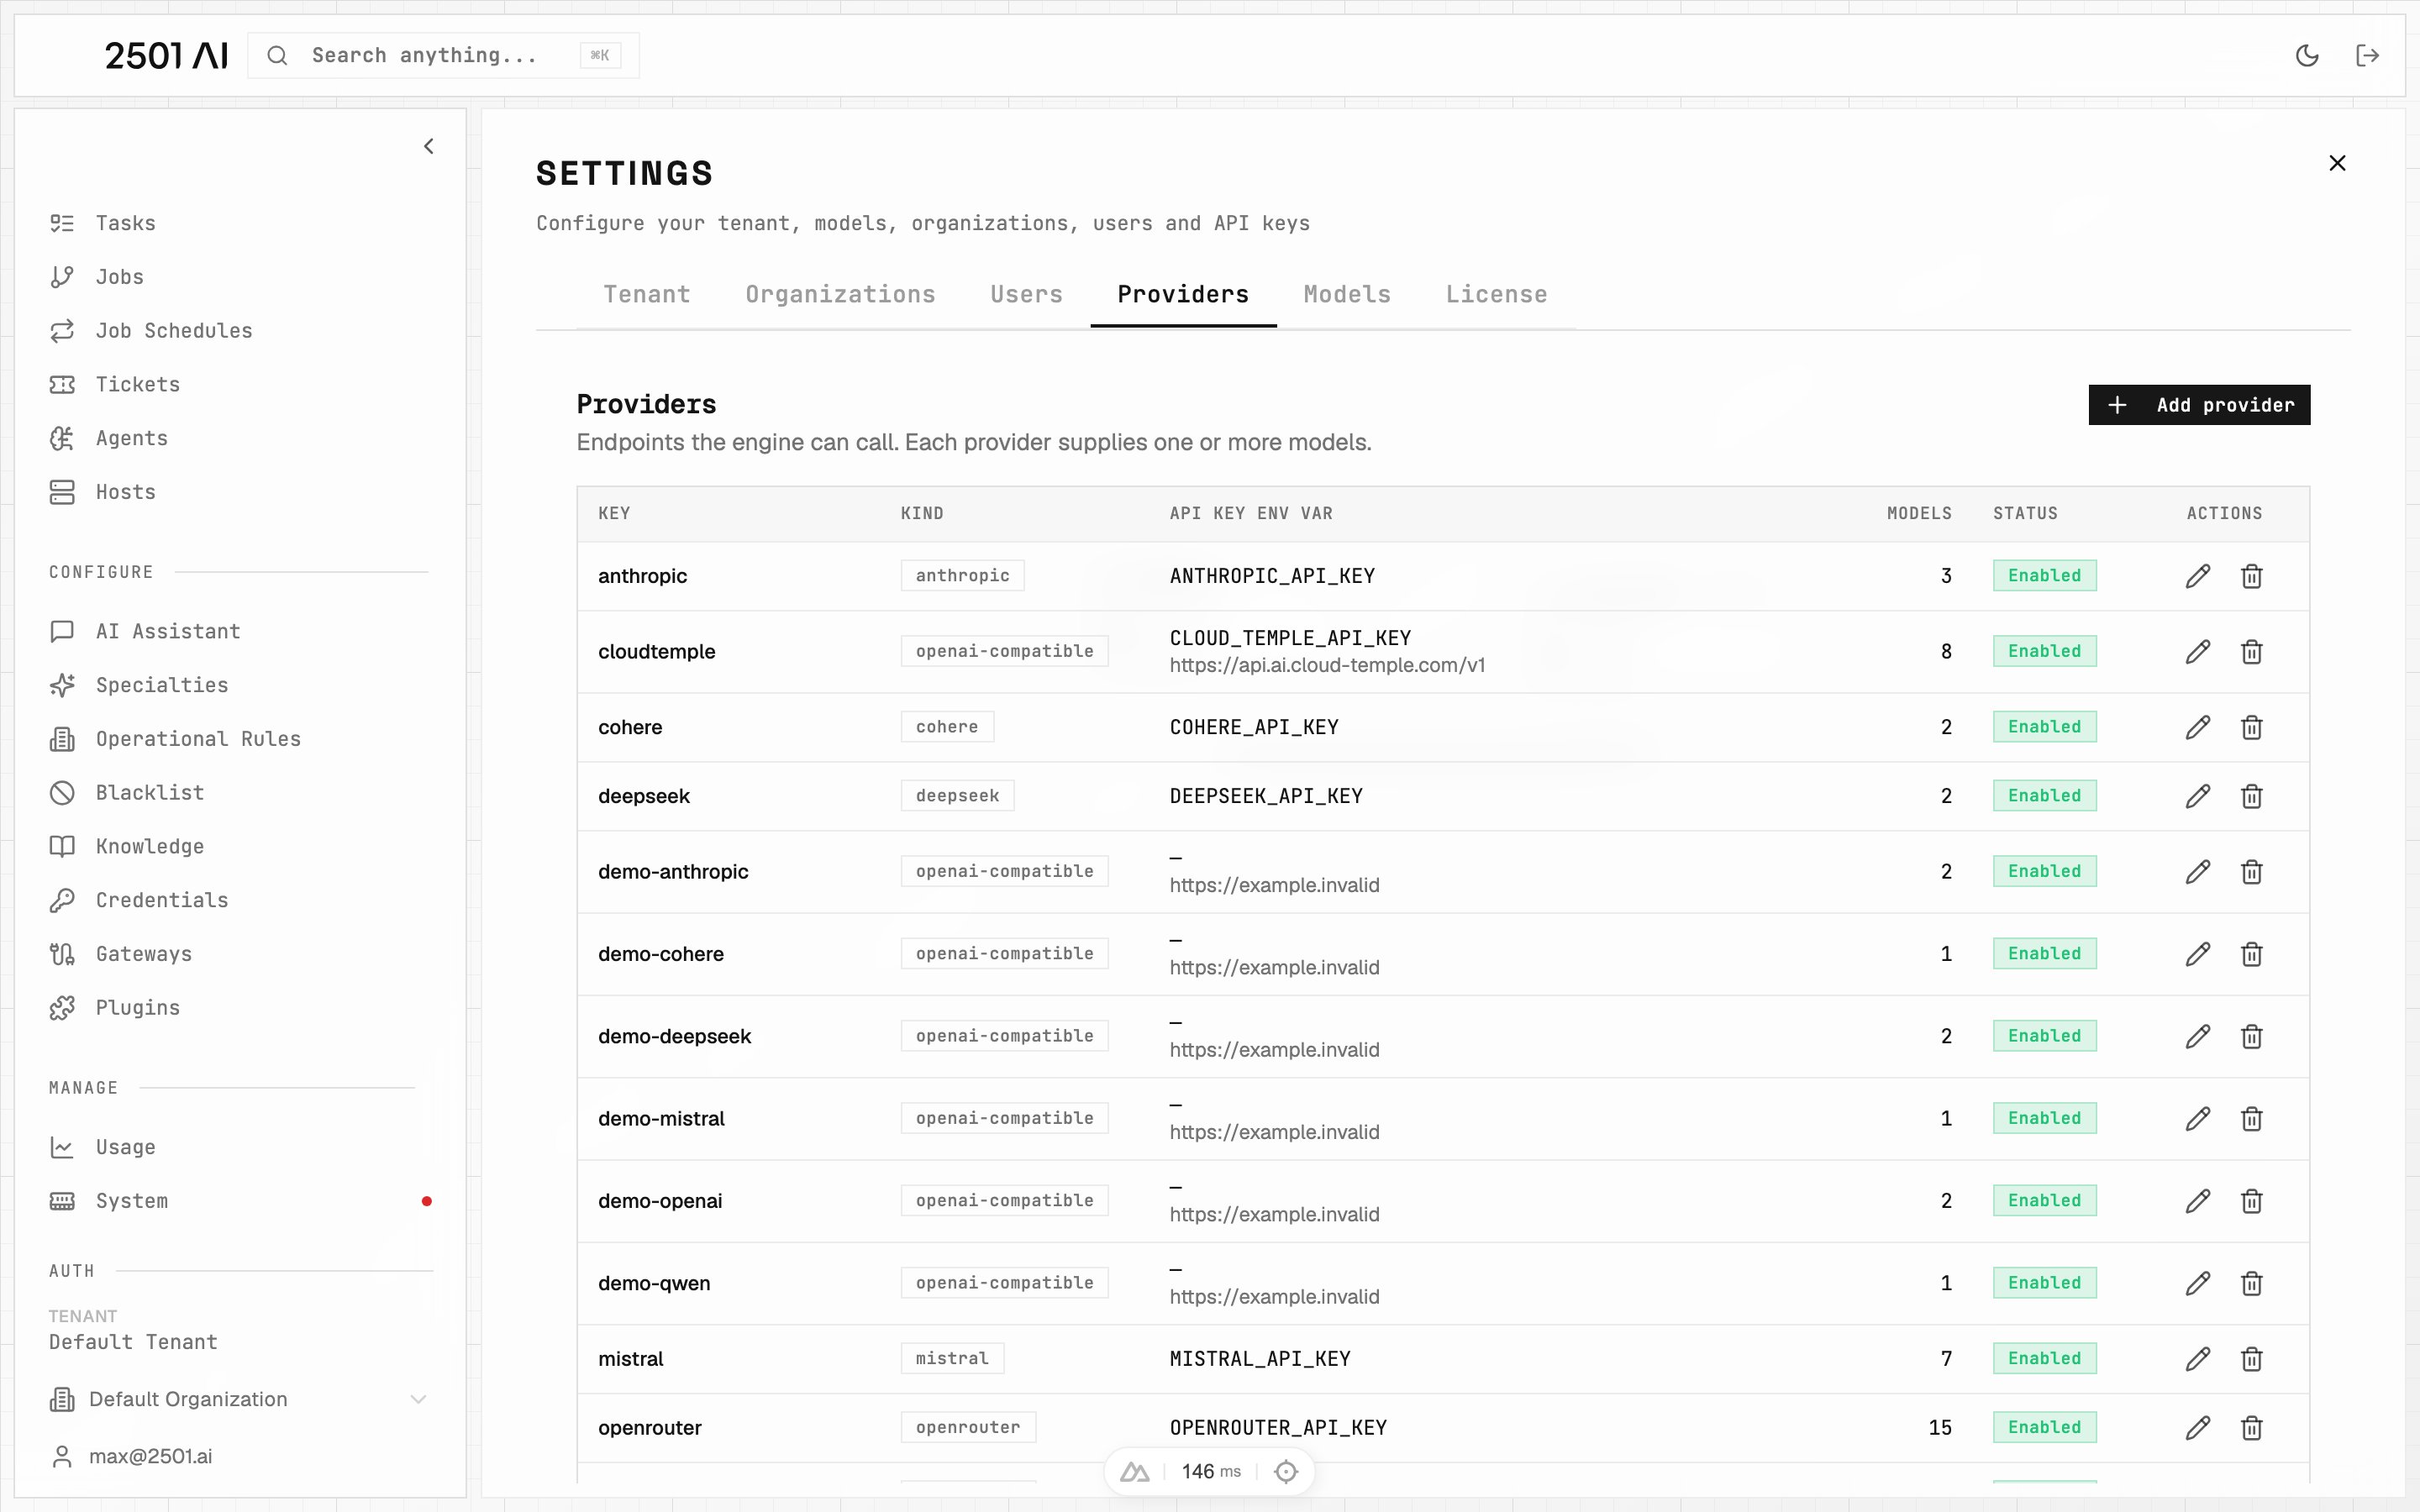Click the OPENROUTER_API_KEY cell
Screen dimensions: 2420x1512
pos(1278,1428)
